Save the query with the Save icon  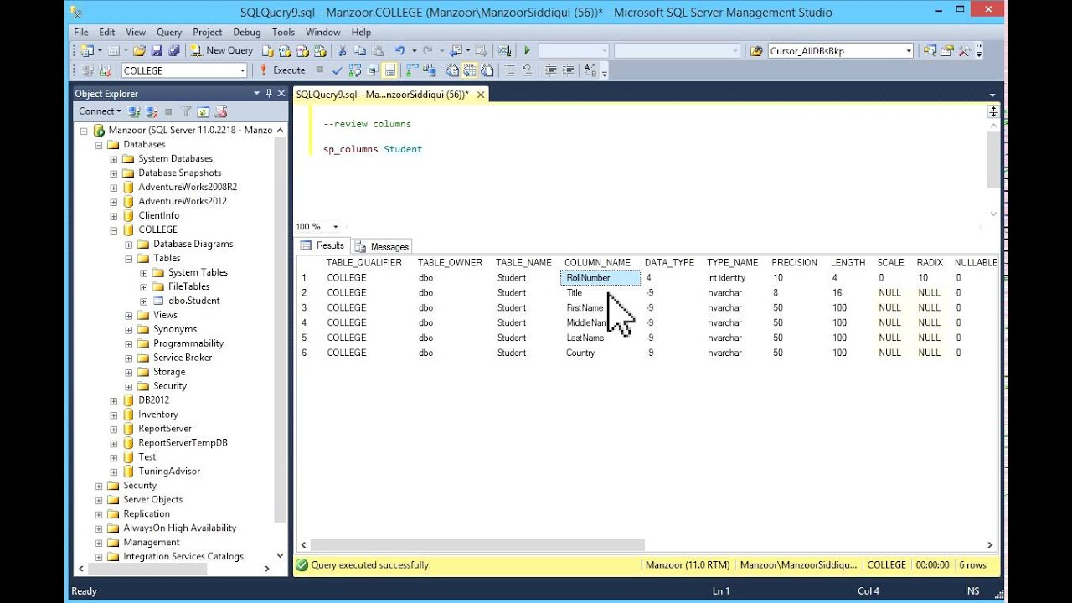click(157, 51)
